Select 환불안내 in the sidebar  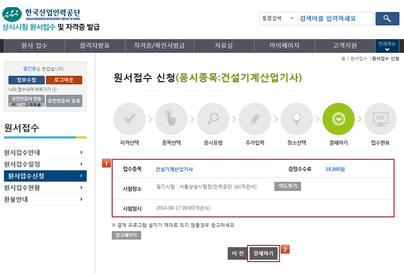coord(45,199)
